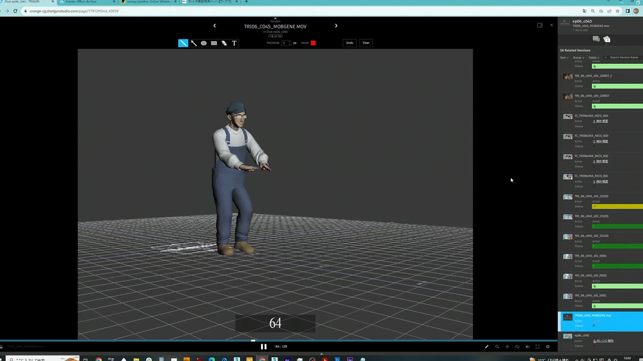Image resolution: width=643 pixels, height=361 pixels.
Task: Select the text annotation tool
Action: pos(234,43)
